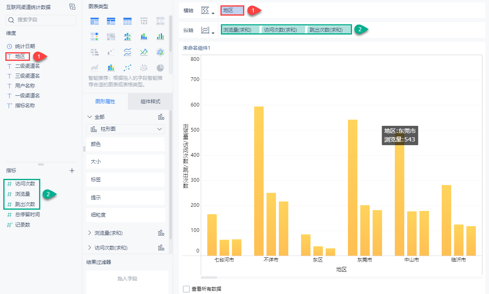Open the 横轴 axis settings dropdown
Screen dimensions: 489x294
[208, 11]
